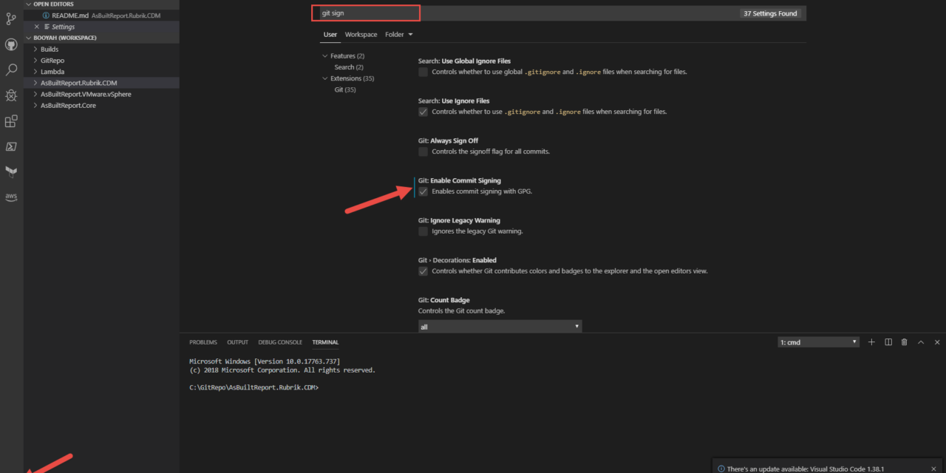Toggle Git: Enable Commit Signing checkbox

423,191
